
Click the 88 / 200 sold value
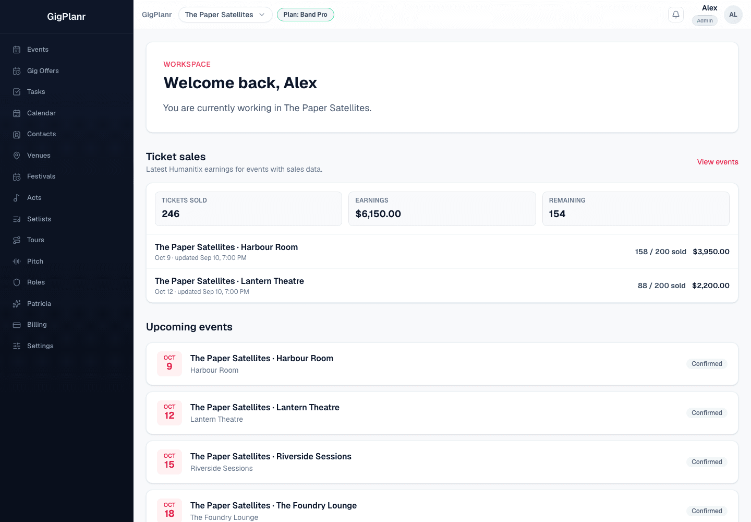[x=661, y=286]
